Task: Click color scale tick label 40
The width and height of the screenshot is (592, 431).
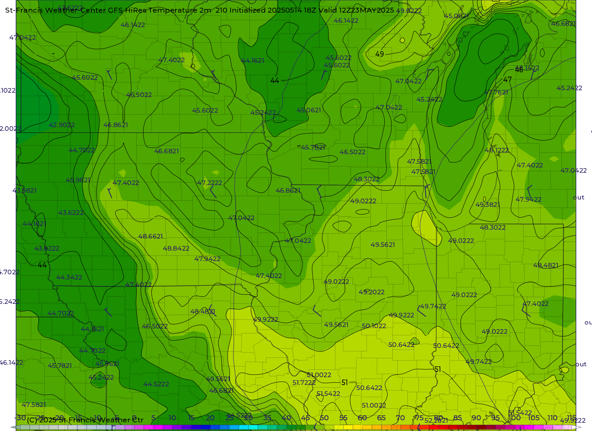Action: coord(286,418)
